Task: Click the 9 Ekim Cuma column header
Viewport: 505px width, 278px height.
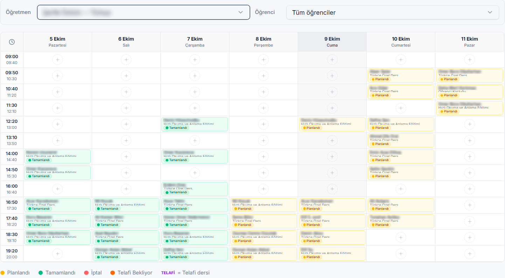Action: (332, 42)
